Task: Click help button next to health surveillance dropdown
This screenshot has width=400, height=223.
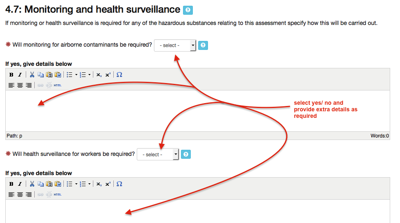Action: tap(186, 154)
